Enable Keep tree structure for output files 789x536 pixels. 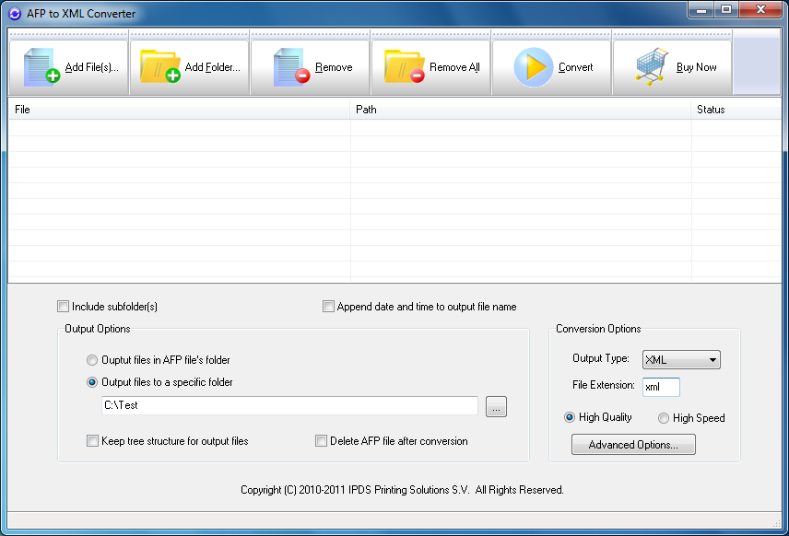pyautogui.click(x=92, y=440)
